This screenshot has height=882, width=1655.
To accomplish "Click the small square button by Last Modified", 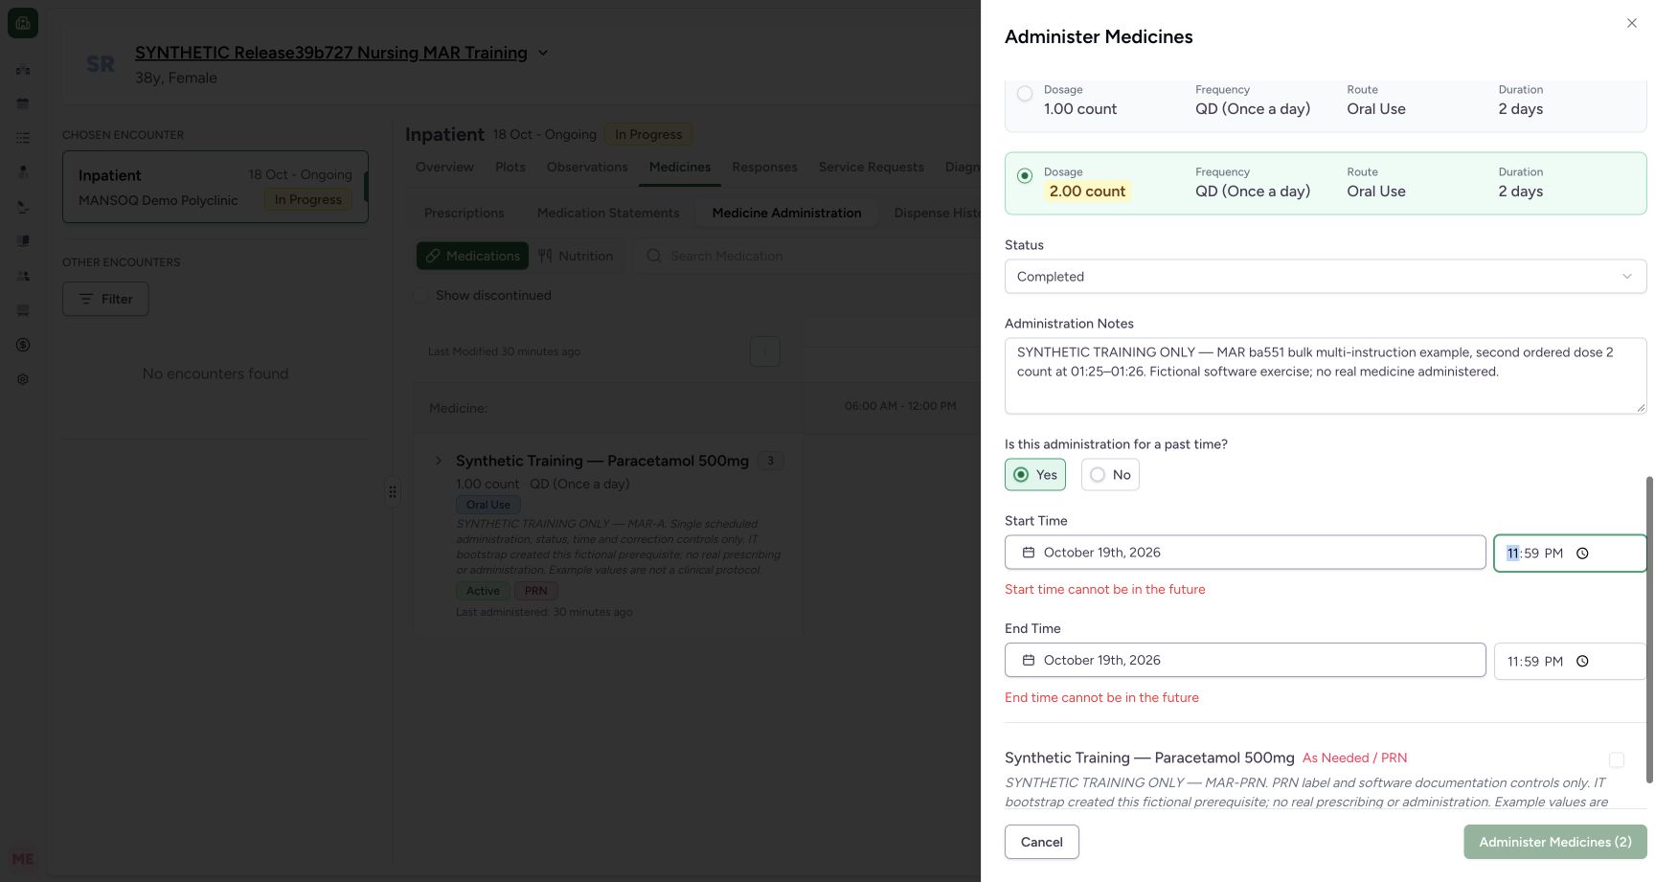I will point(764,351).
